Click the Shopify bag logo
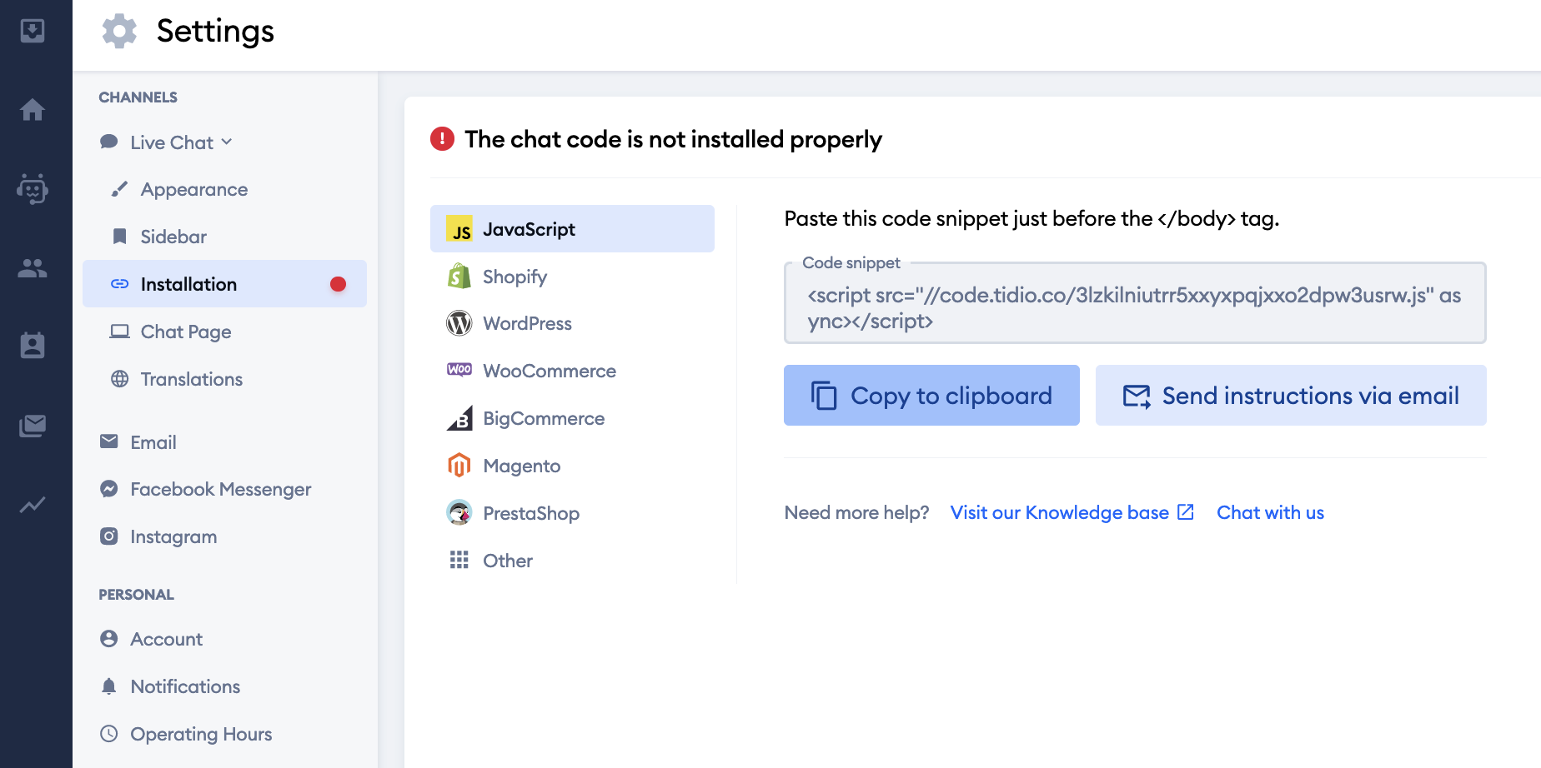1541x768 pixels. tap(459, 276)
